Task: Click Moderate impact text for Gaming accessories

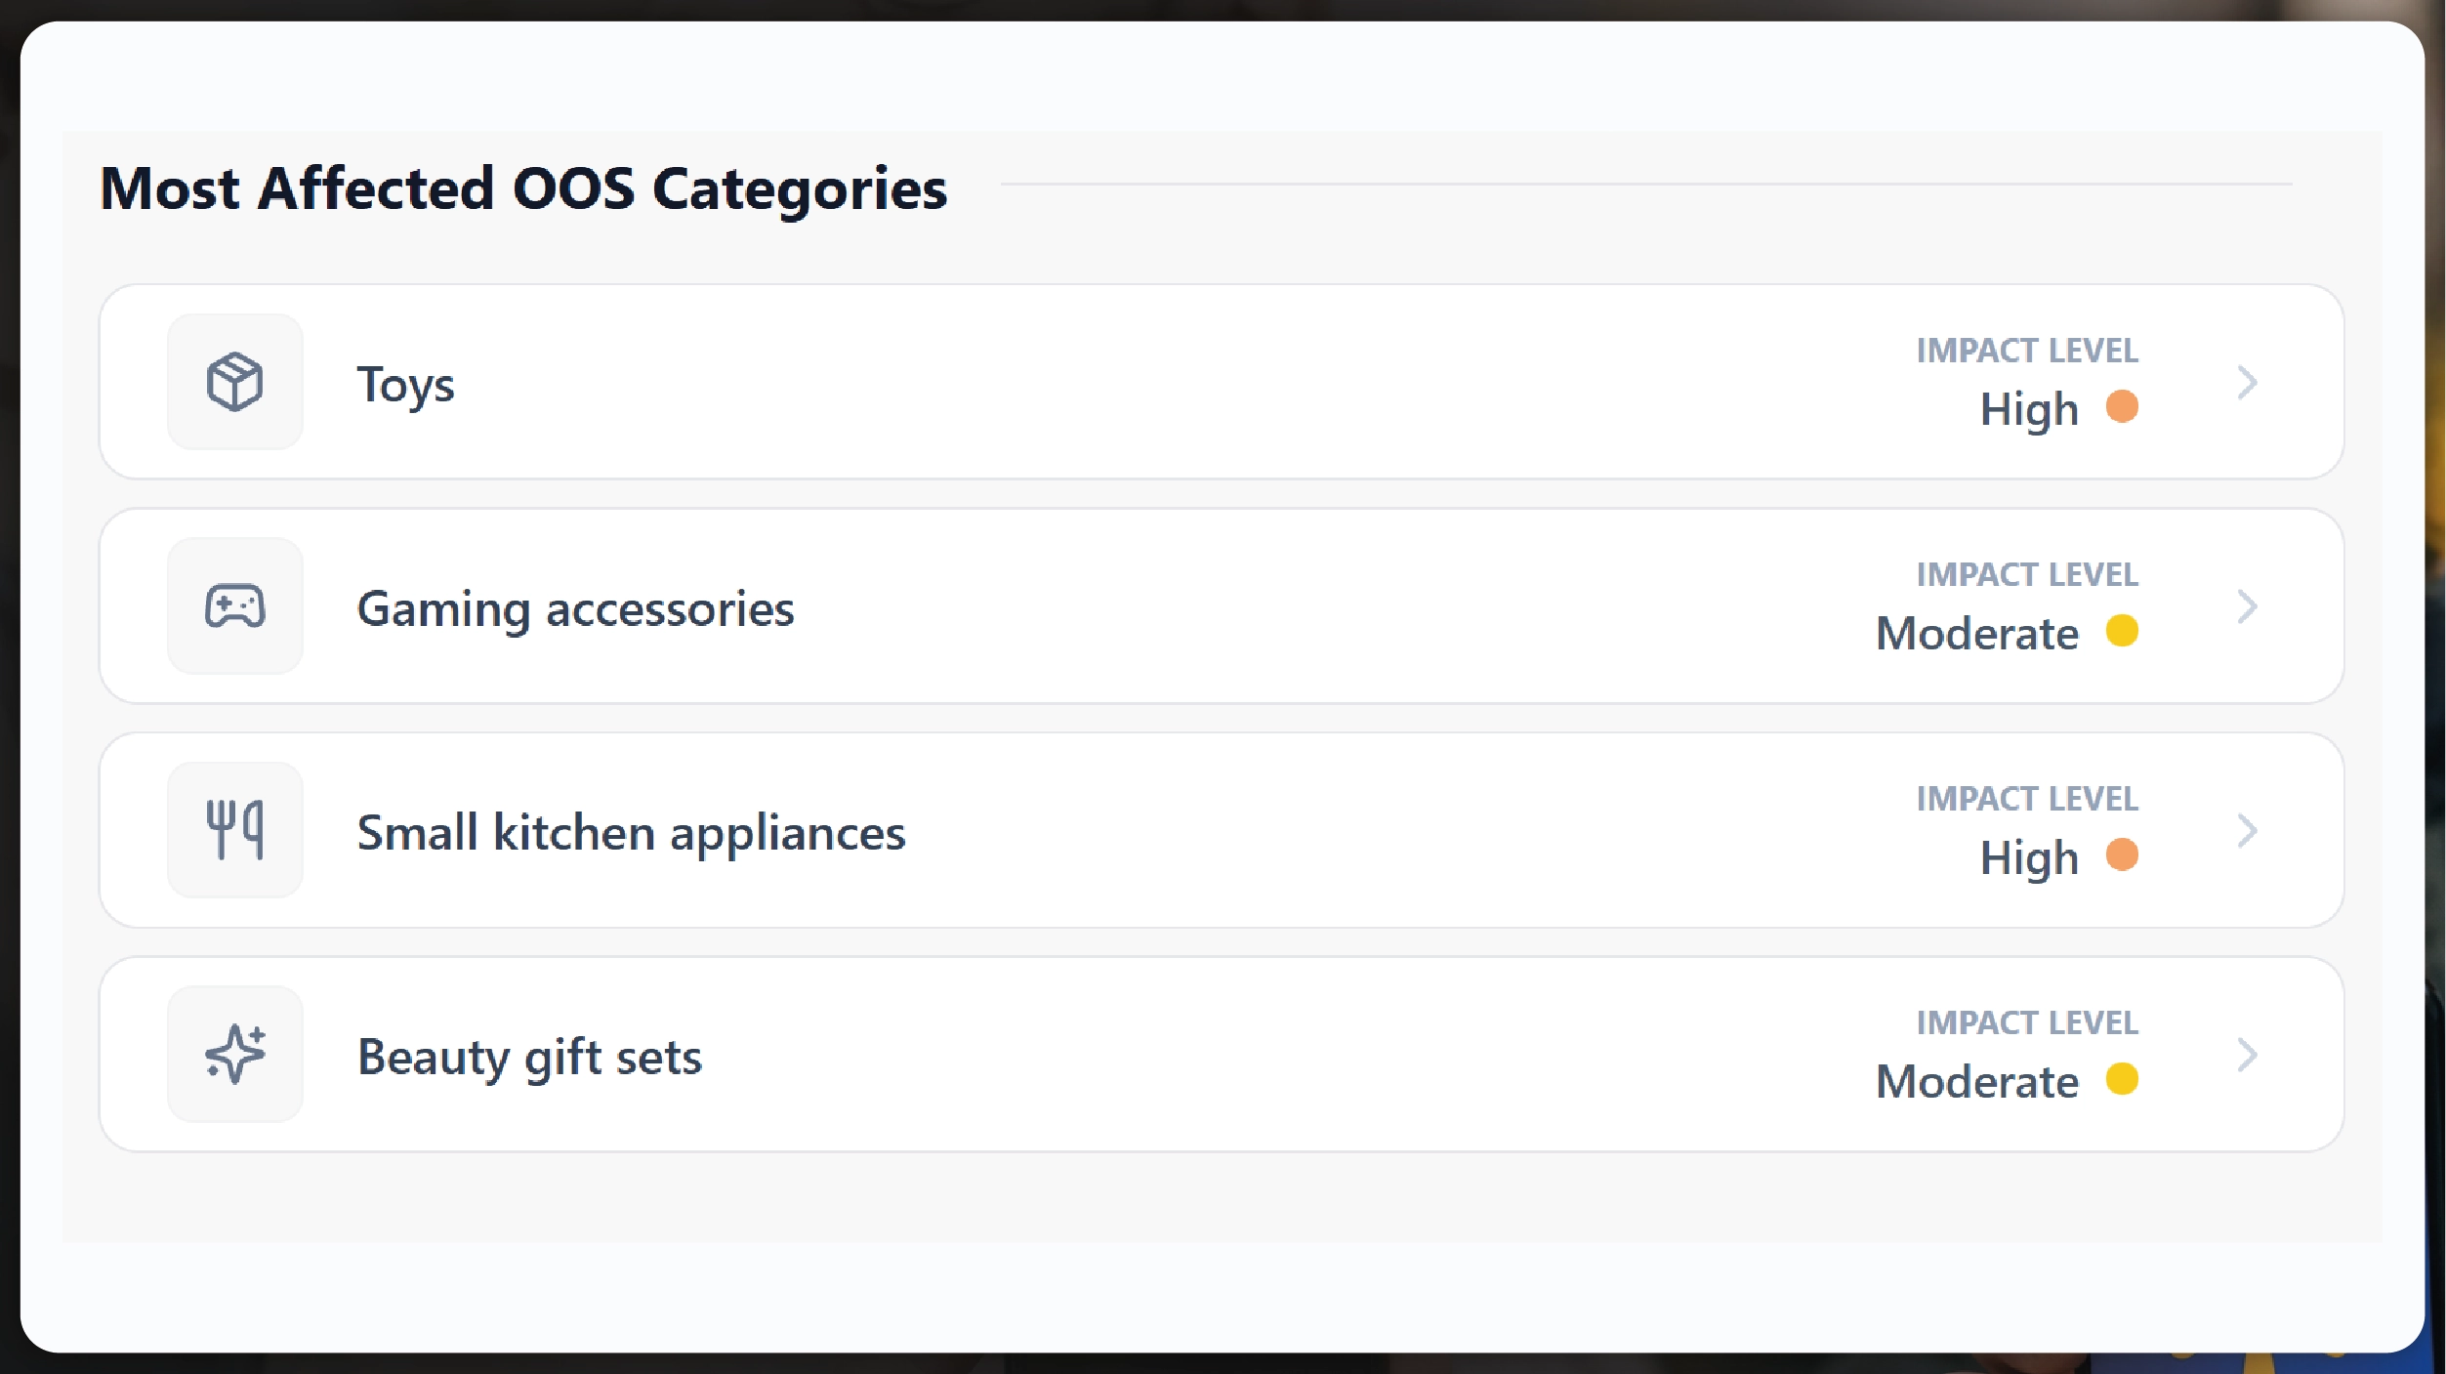Action: pos(1976,634)
